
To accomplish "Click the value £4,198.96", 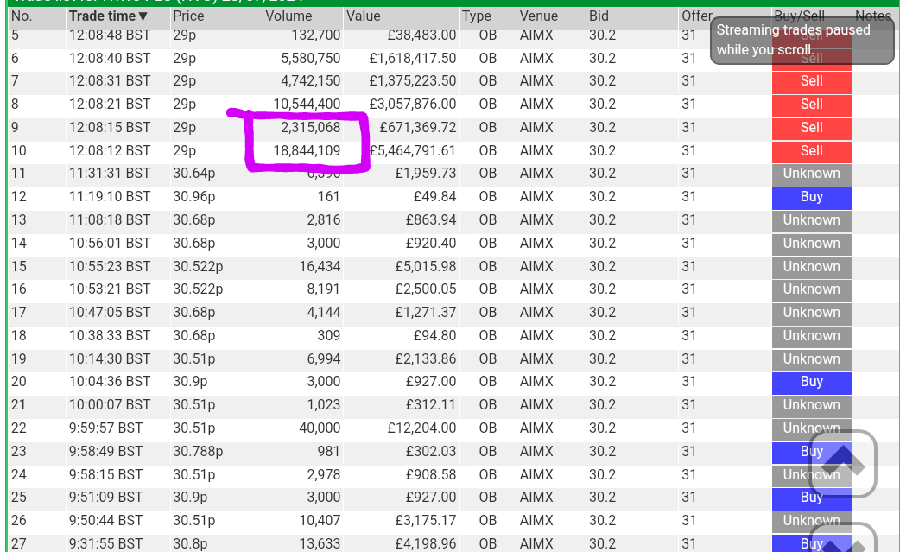I will [x=426, y=543].
